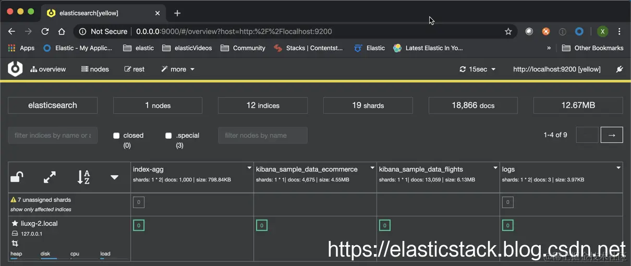Open the Latest Elastic In Yo... bookmark
Image resolution: width=631 pixels, height=266 pixels.
[x=428, y=48]
